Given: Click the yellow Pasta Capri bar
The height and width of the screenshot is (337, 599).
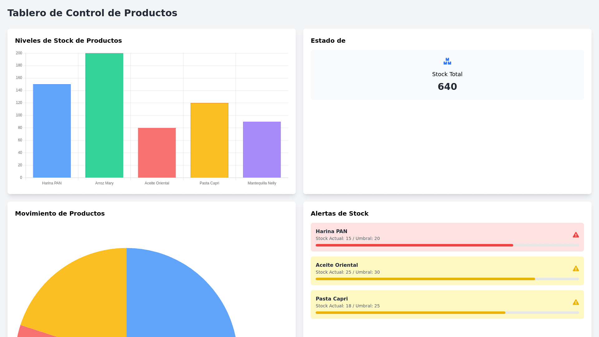Looking at the screenshot, I should point(209,140).
